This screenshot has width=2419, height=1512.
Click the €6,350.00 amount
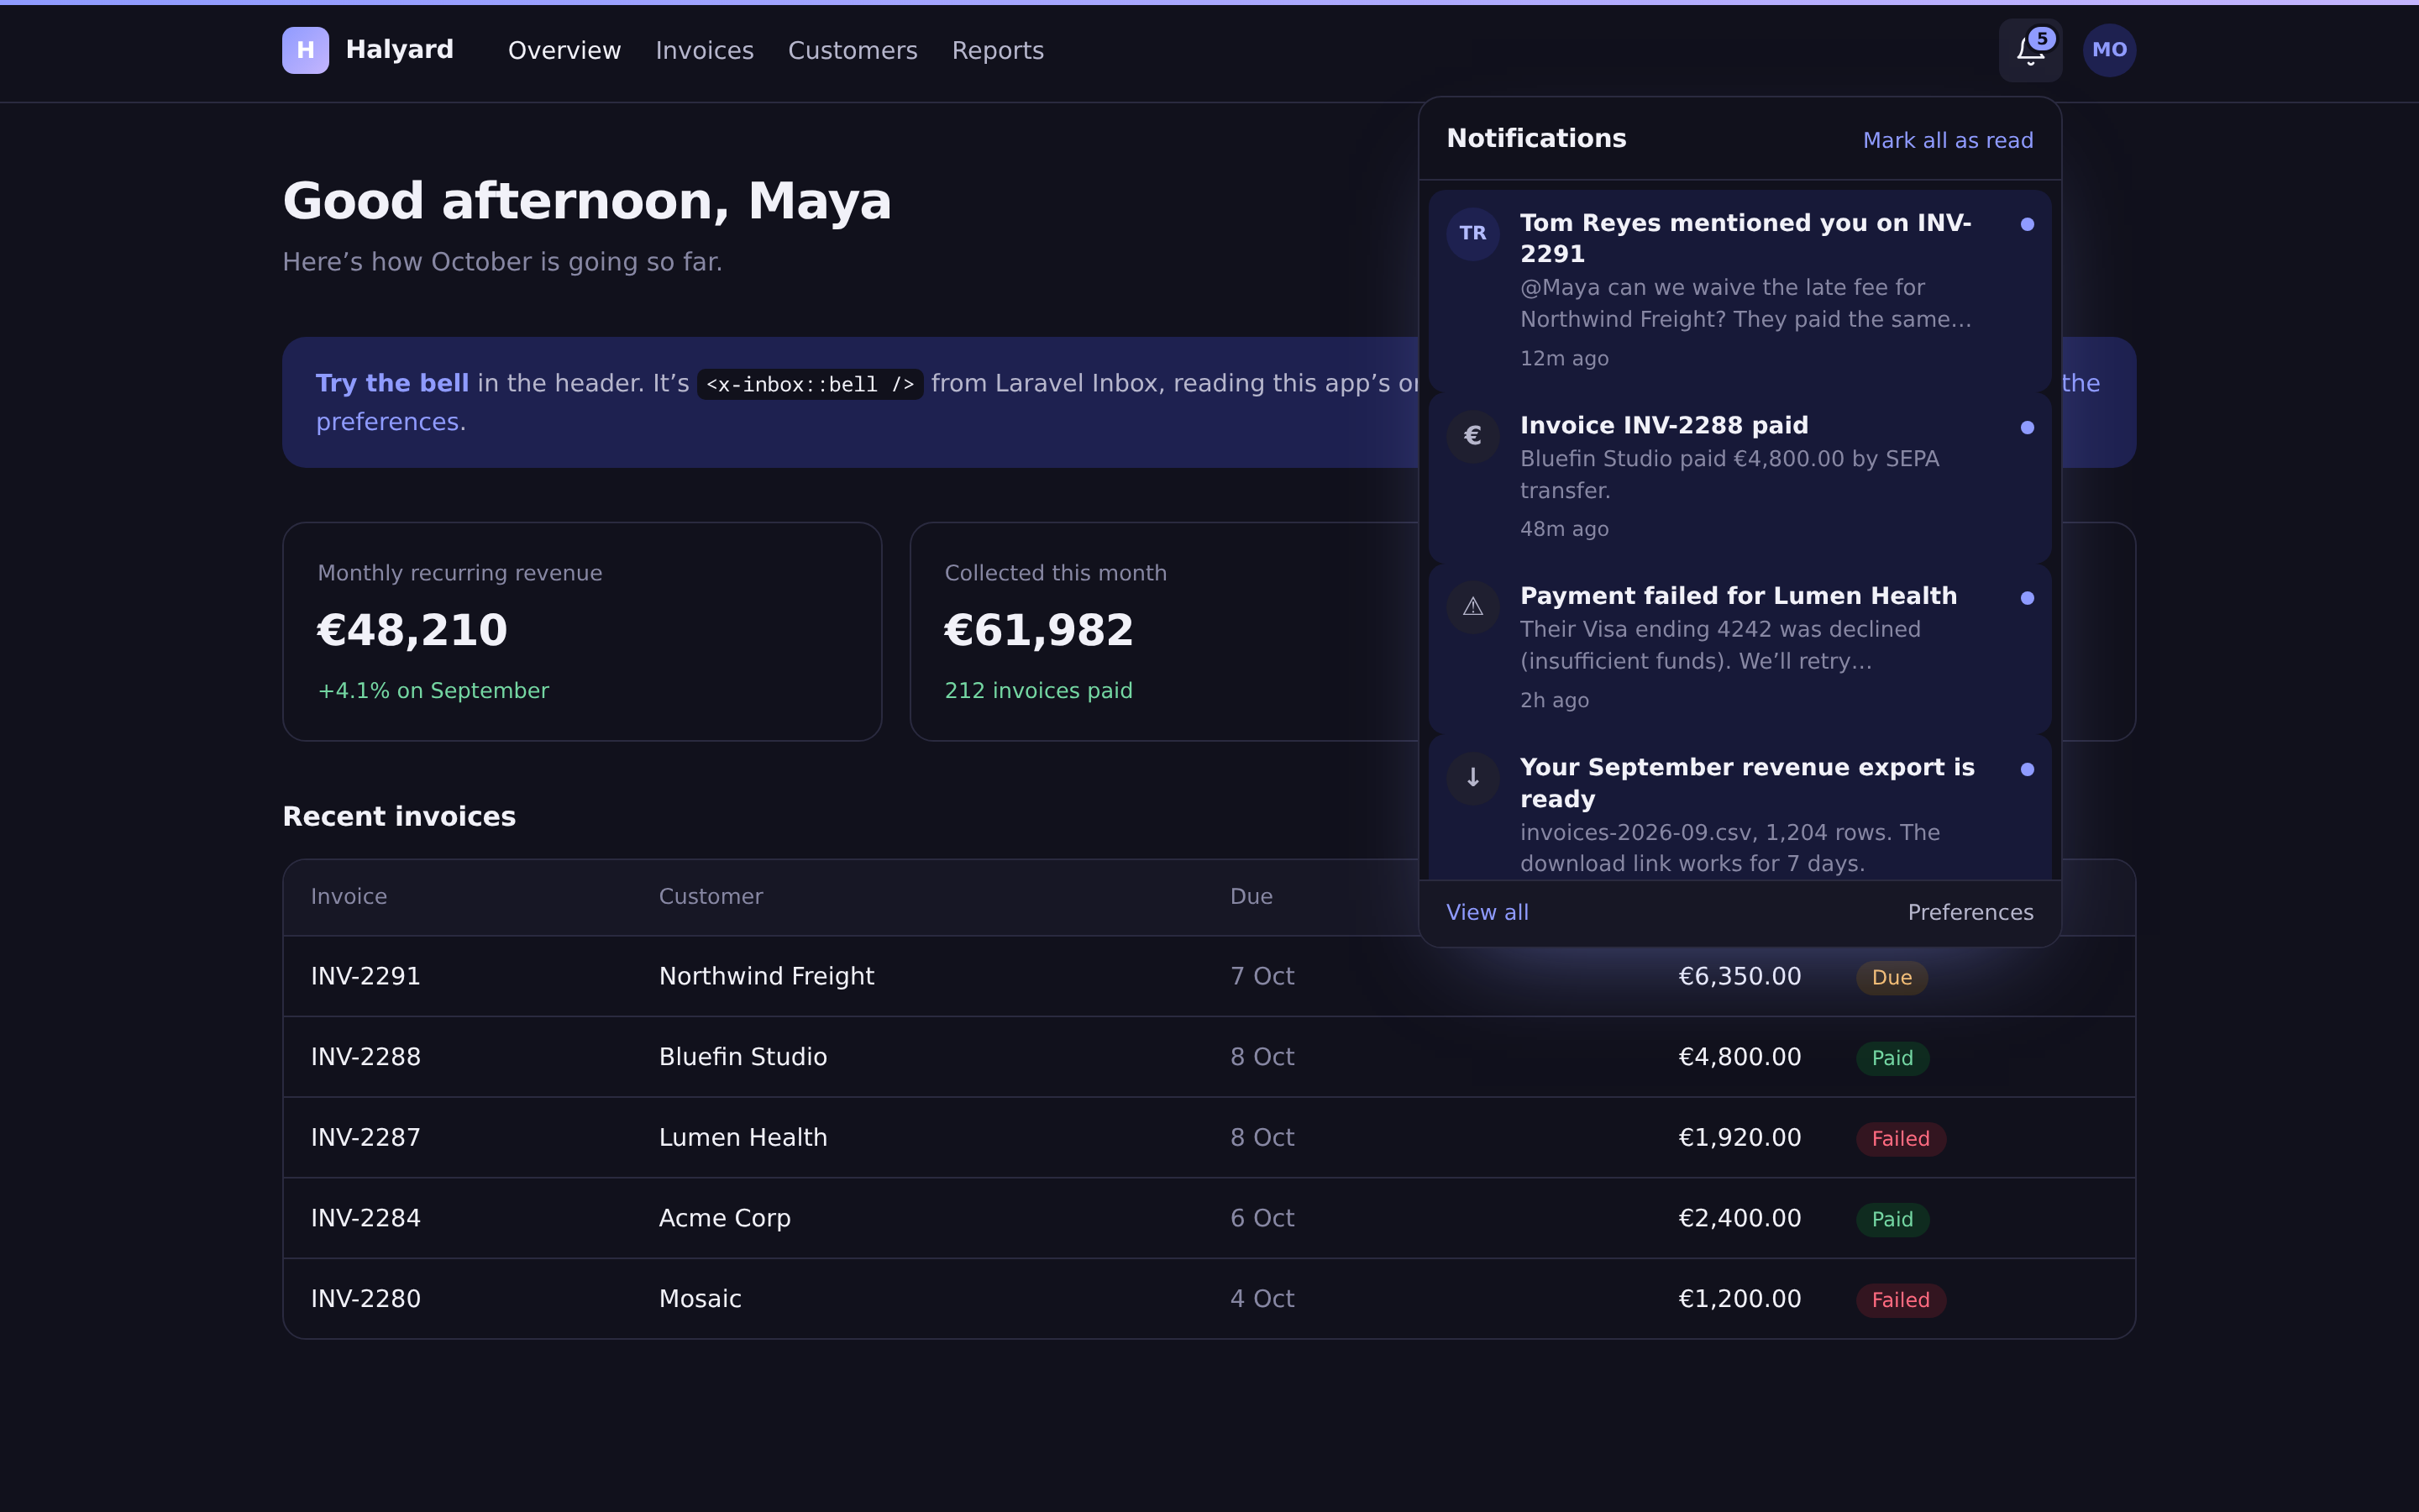1739,976
